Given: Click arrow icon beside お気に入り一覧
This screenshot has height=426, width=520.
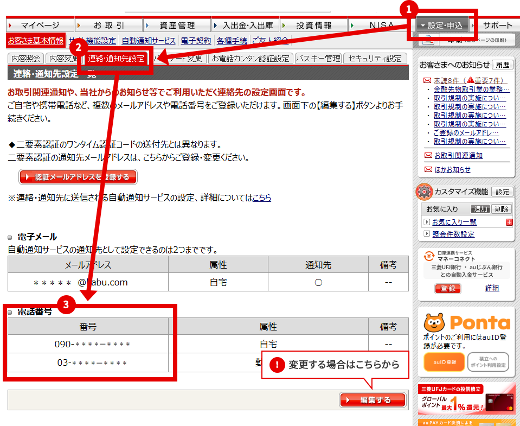Looking at the screenshot, I should [427, 222].
